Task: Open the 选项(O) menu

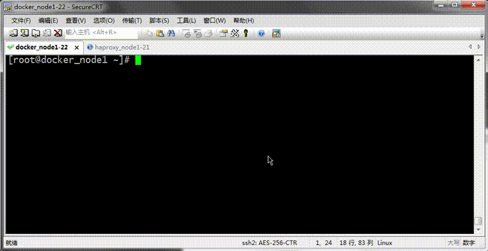Action: coord(104,21)
